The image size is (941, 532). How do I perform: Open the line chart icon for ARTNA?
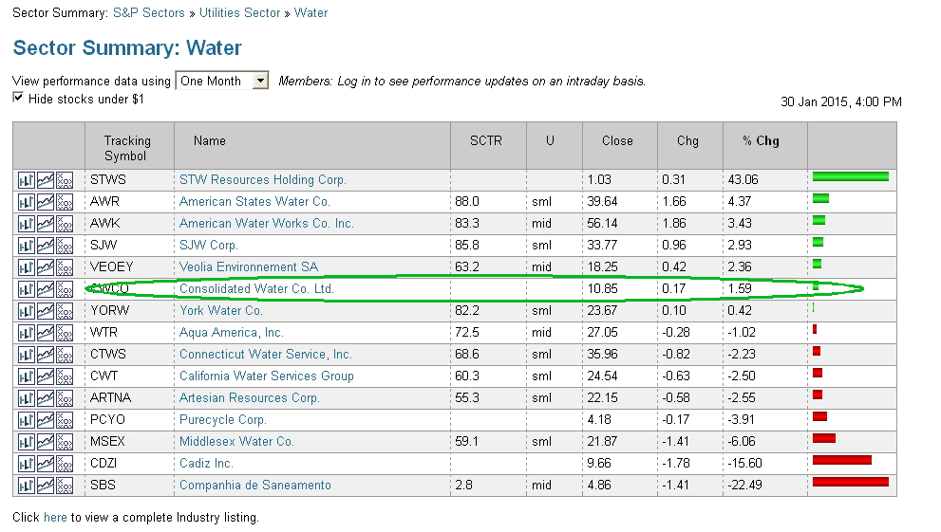(x=46, y=398)
